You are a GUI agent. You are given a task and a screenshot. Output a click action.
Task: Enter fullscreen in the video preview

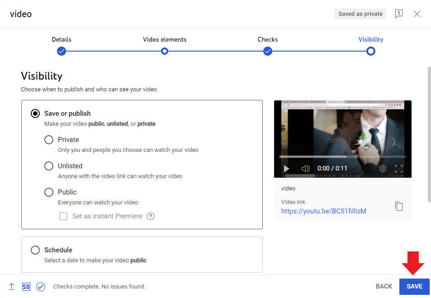[399, 168]
